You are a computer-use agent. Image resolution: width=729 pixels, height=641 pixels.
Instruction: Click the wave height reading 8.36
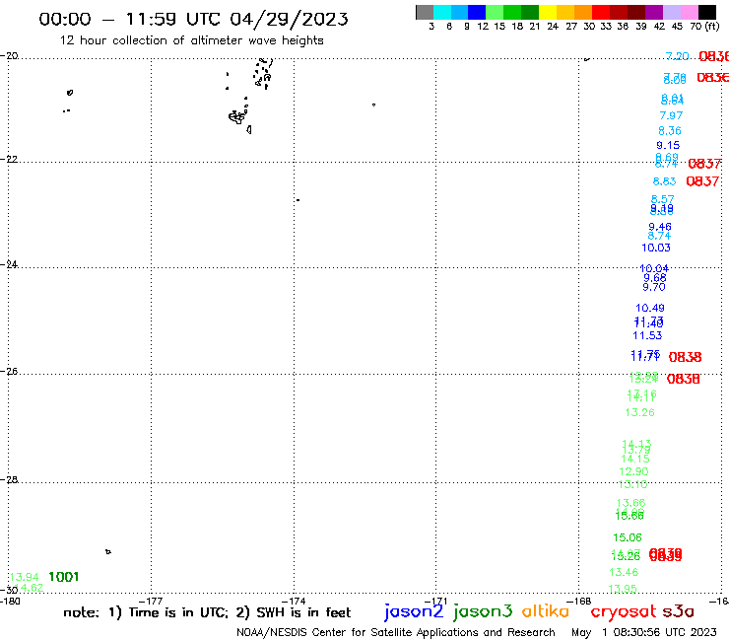tap(670, 131)
